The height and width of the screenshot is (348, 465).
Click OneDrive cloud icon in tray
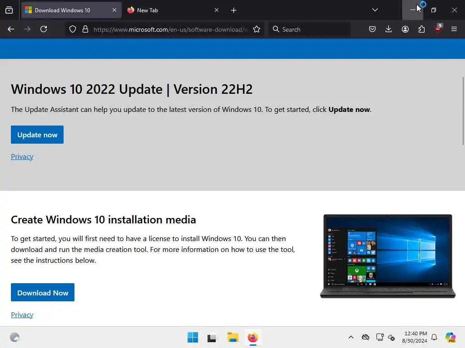pyautogui.click(x=366, y=337)
